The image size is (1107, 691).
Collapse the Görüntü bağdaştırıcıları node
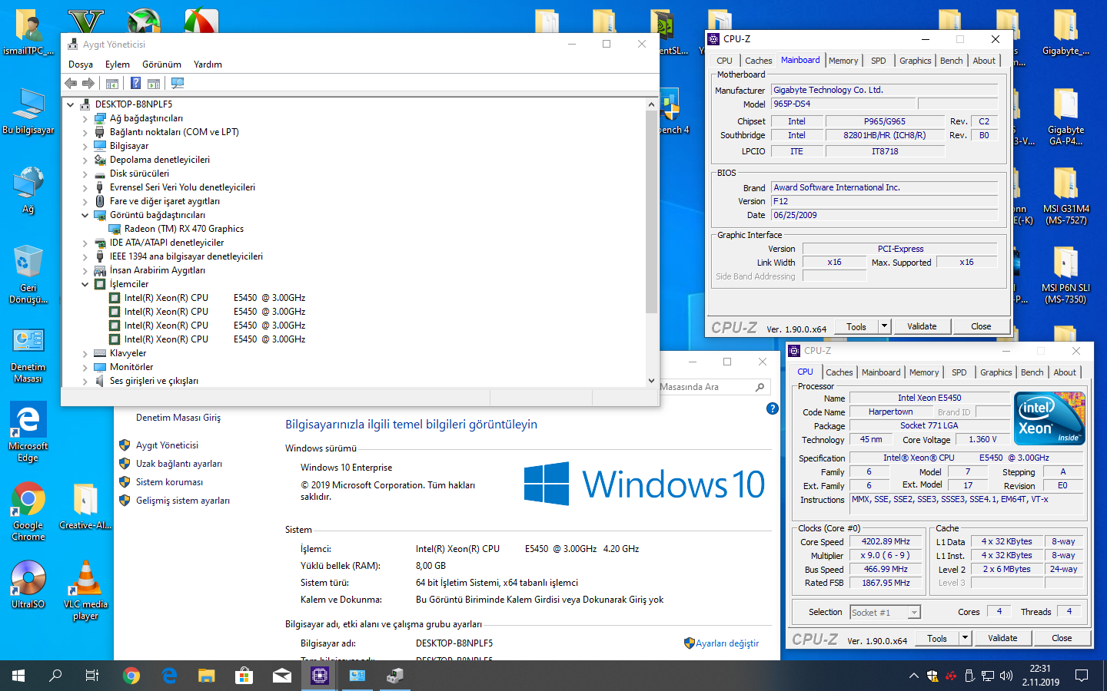click(85, 216)
